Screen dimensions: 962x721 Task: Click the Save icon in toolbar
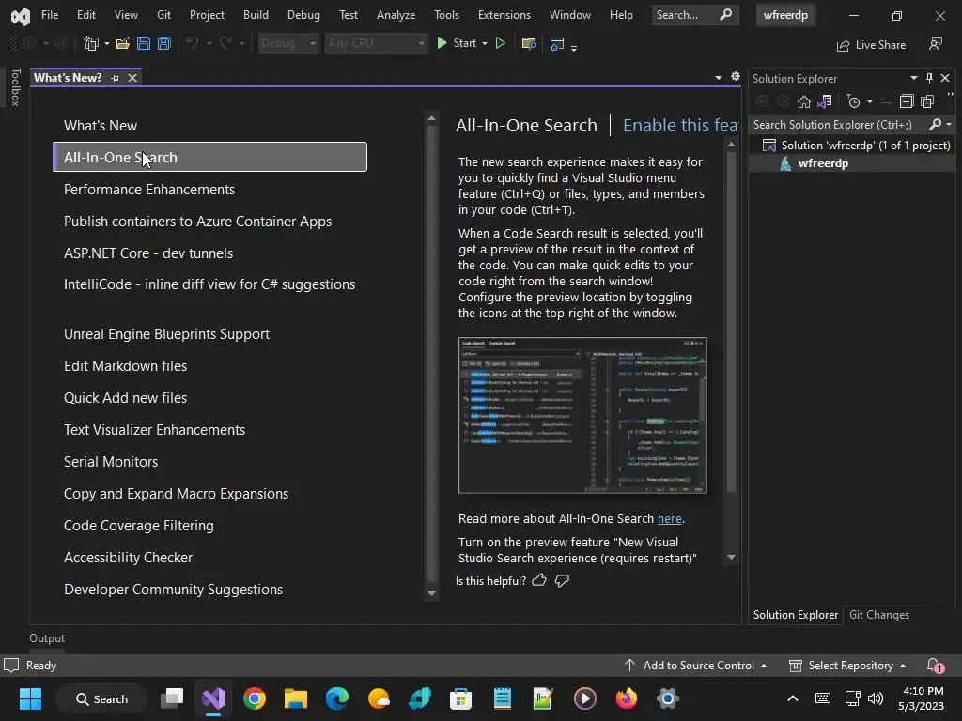tap(144, 43)
